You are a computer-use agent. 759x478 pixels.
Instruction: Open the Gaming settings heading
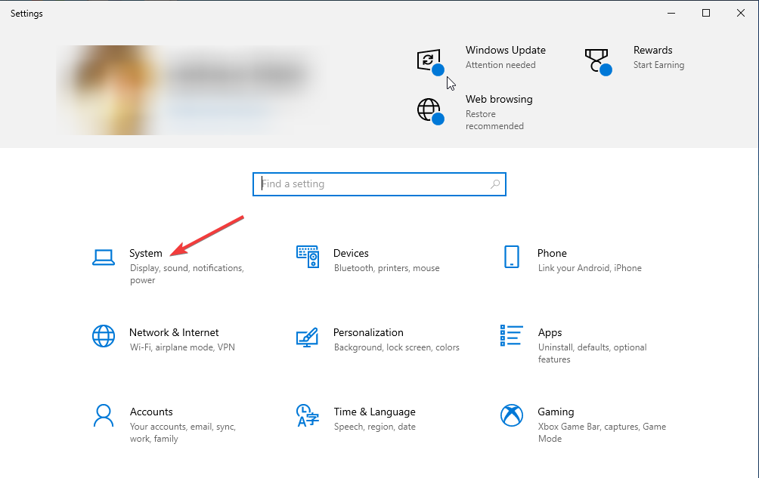pyautogui.click(x=556, y=412)
